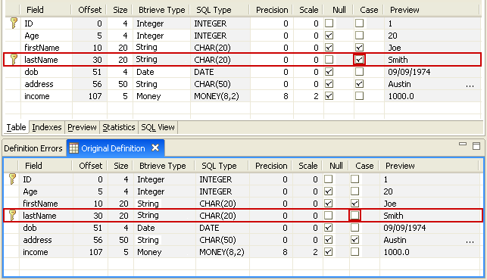Click the Size column header in top table
This screenshot has width=487, height=280.
120,10
